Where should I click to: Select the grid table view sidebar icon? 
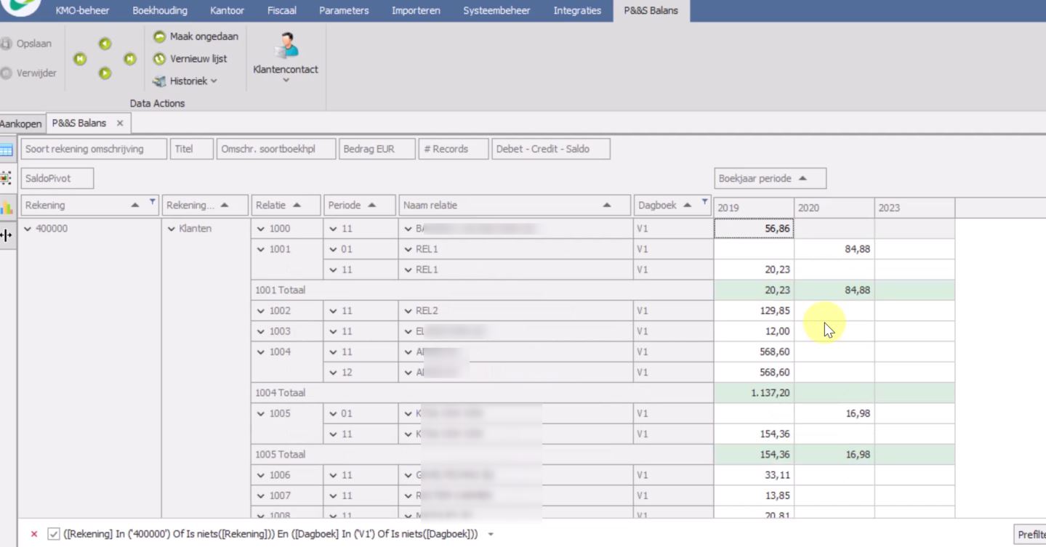click(7, 150)
